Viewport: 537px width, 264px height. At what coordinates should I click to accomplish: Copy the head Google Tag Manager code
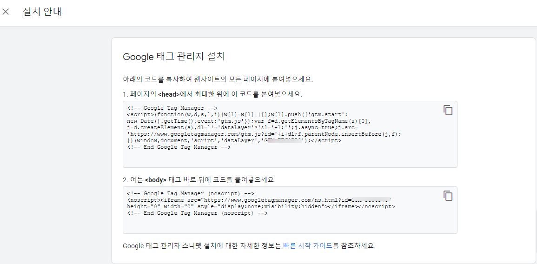[448, 110]
